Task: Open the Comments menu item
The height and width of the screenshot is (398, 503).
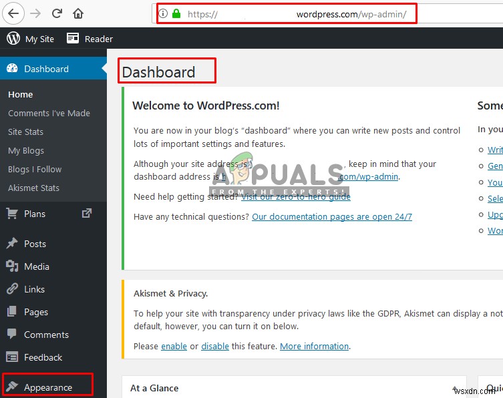Action: (46, 335)
